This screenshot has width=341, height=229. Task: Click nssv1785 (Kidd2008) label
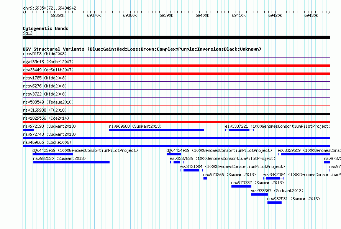[45, 78]
